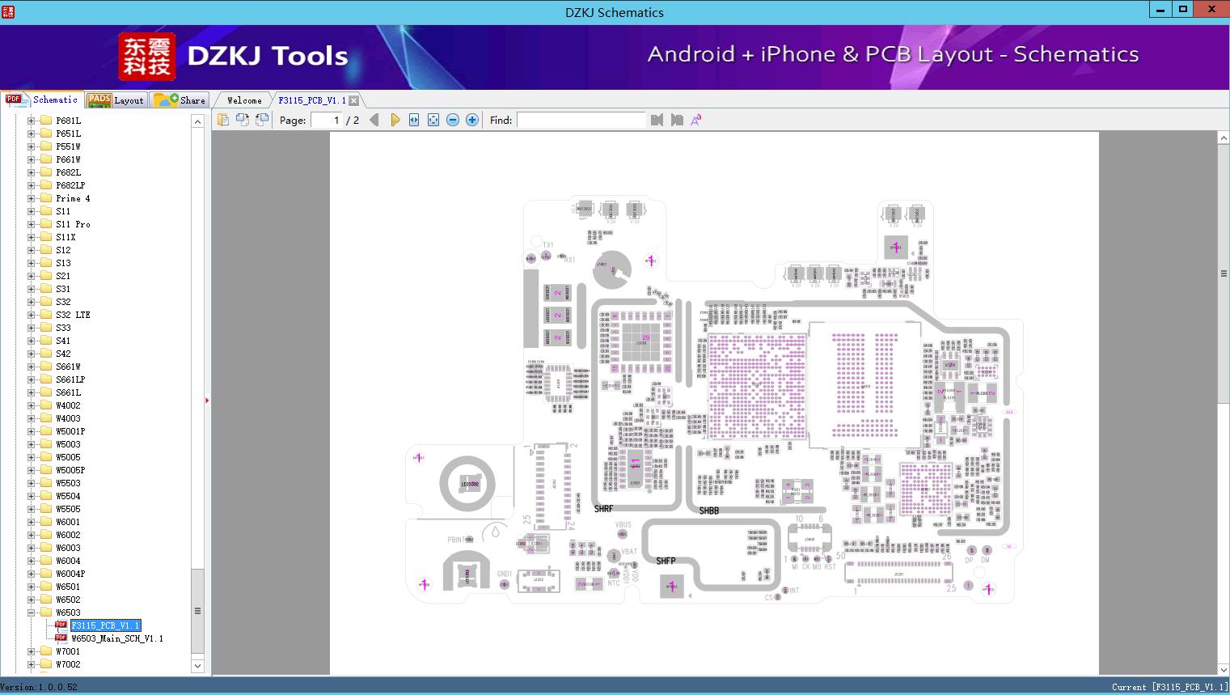Viewport: 1230px width, 695px height.
Task: Collapse the W6503 folder
Action: 31,612
